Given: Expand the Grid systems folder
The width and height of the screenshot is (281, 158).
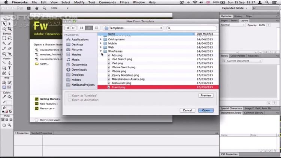Looking at the screenshot, I should [101, 39].
